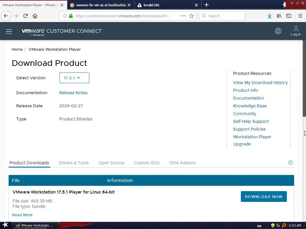The height and width of the screenshot is (229, 306).
Task: Open the Release Notes link
Action: click(73, 93)
